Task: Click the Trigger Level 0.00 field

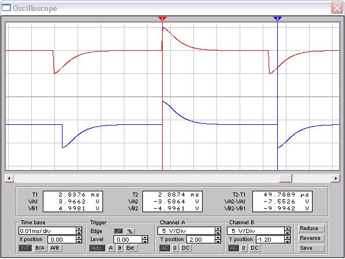Action: click(x=128, y=239)
